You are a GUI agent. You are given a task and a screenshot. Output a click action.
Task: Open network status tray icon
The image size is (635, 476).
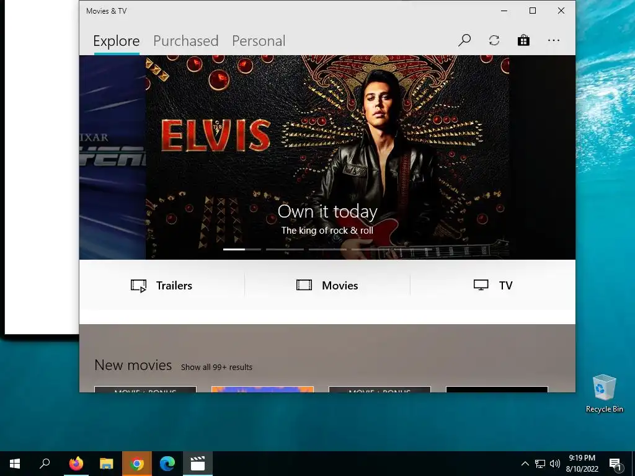(x=540, y=464)
